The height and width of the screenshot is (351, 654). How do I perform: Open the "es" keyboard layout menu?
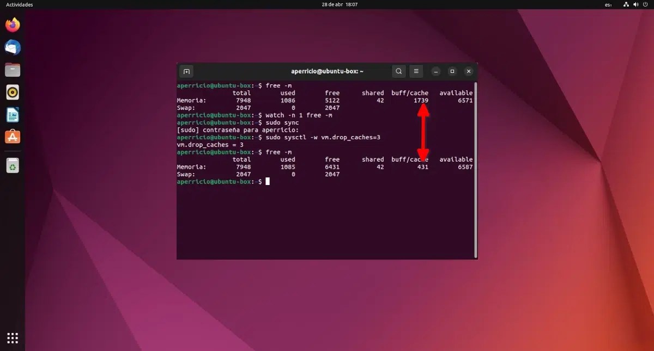[607, 4]
